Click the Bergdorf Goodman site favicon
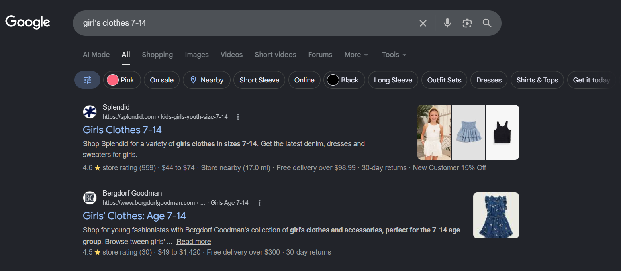This screenshot has height=271, width=621. (90, 198)
